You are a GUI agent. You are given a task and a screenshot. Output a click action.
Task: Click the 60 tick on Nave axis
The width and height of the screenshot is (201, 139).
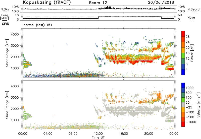click(x=180, y=15)
